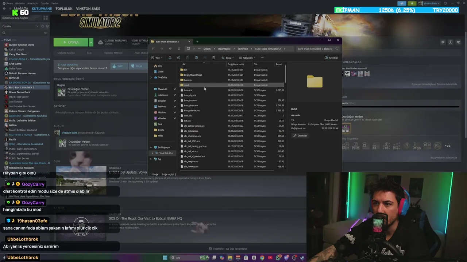Viewport: 467px width, 262px height.
Task: Open the Görünüm menu in Steam menu bar
Action: pyautogui.click(x=20, y=3)
